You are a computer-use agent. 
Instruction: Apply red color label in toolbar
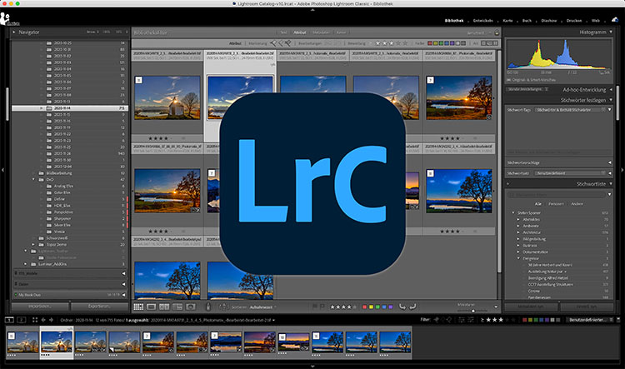[x=364, y=307]
